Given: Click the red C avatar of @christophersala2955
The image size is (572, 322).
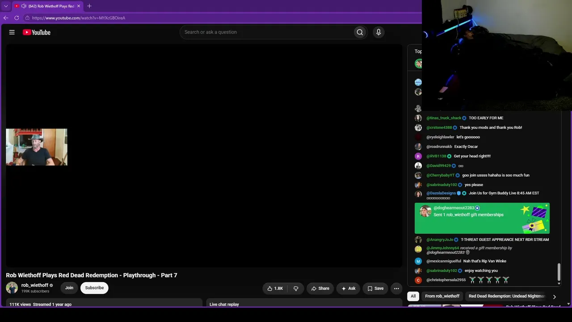Looking at the screenshot, I should 418,280.
